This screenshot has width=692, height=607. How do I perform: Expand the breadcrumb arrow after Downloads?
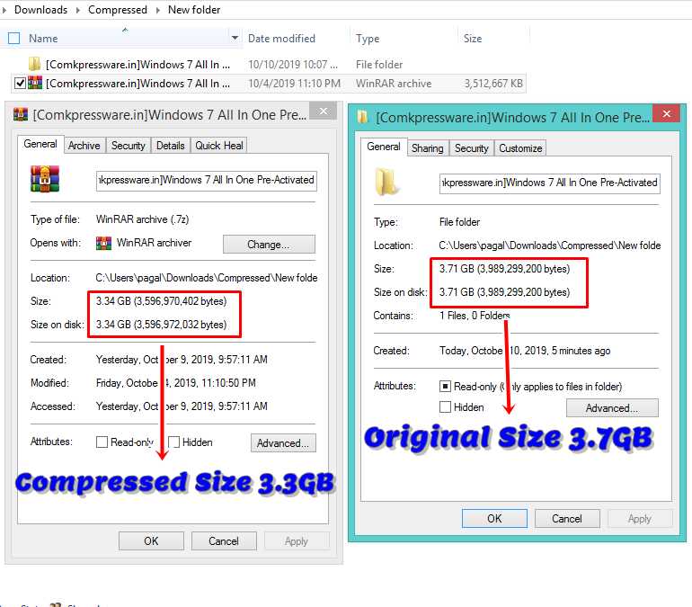(78, 10)
